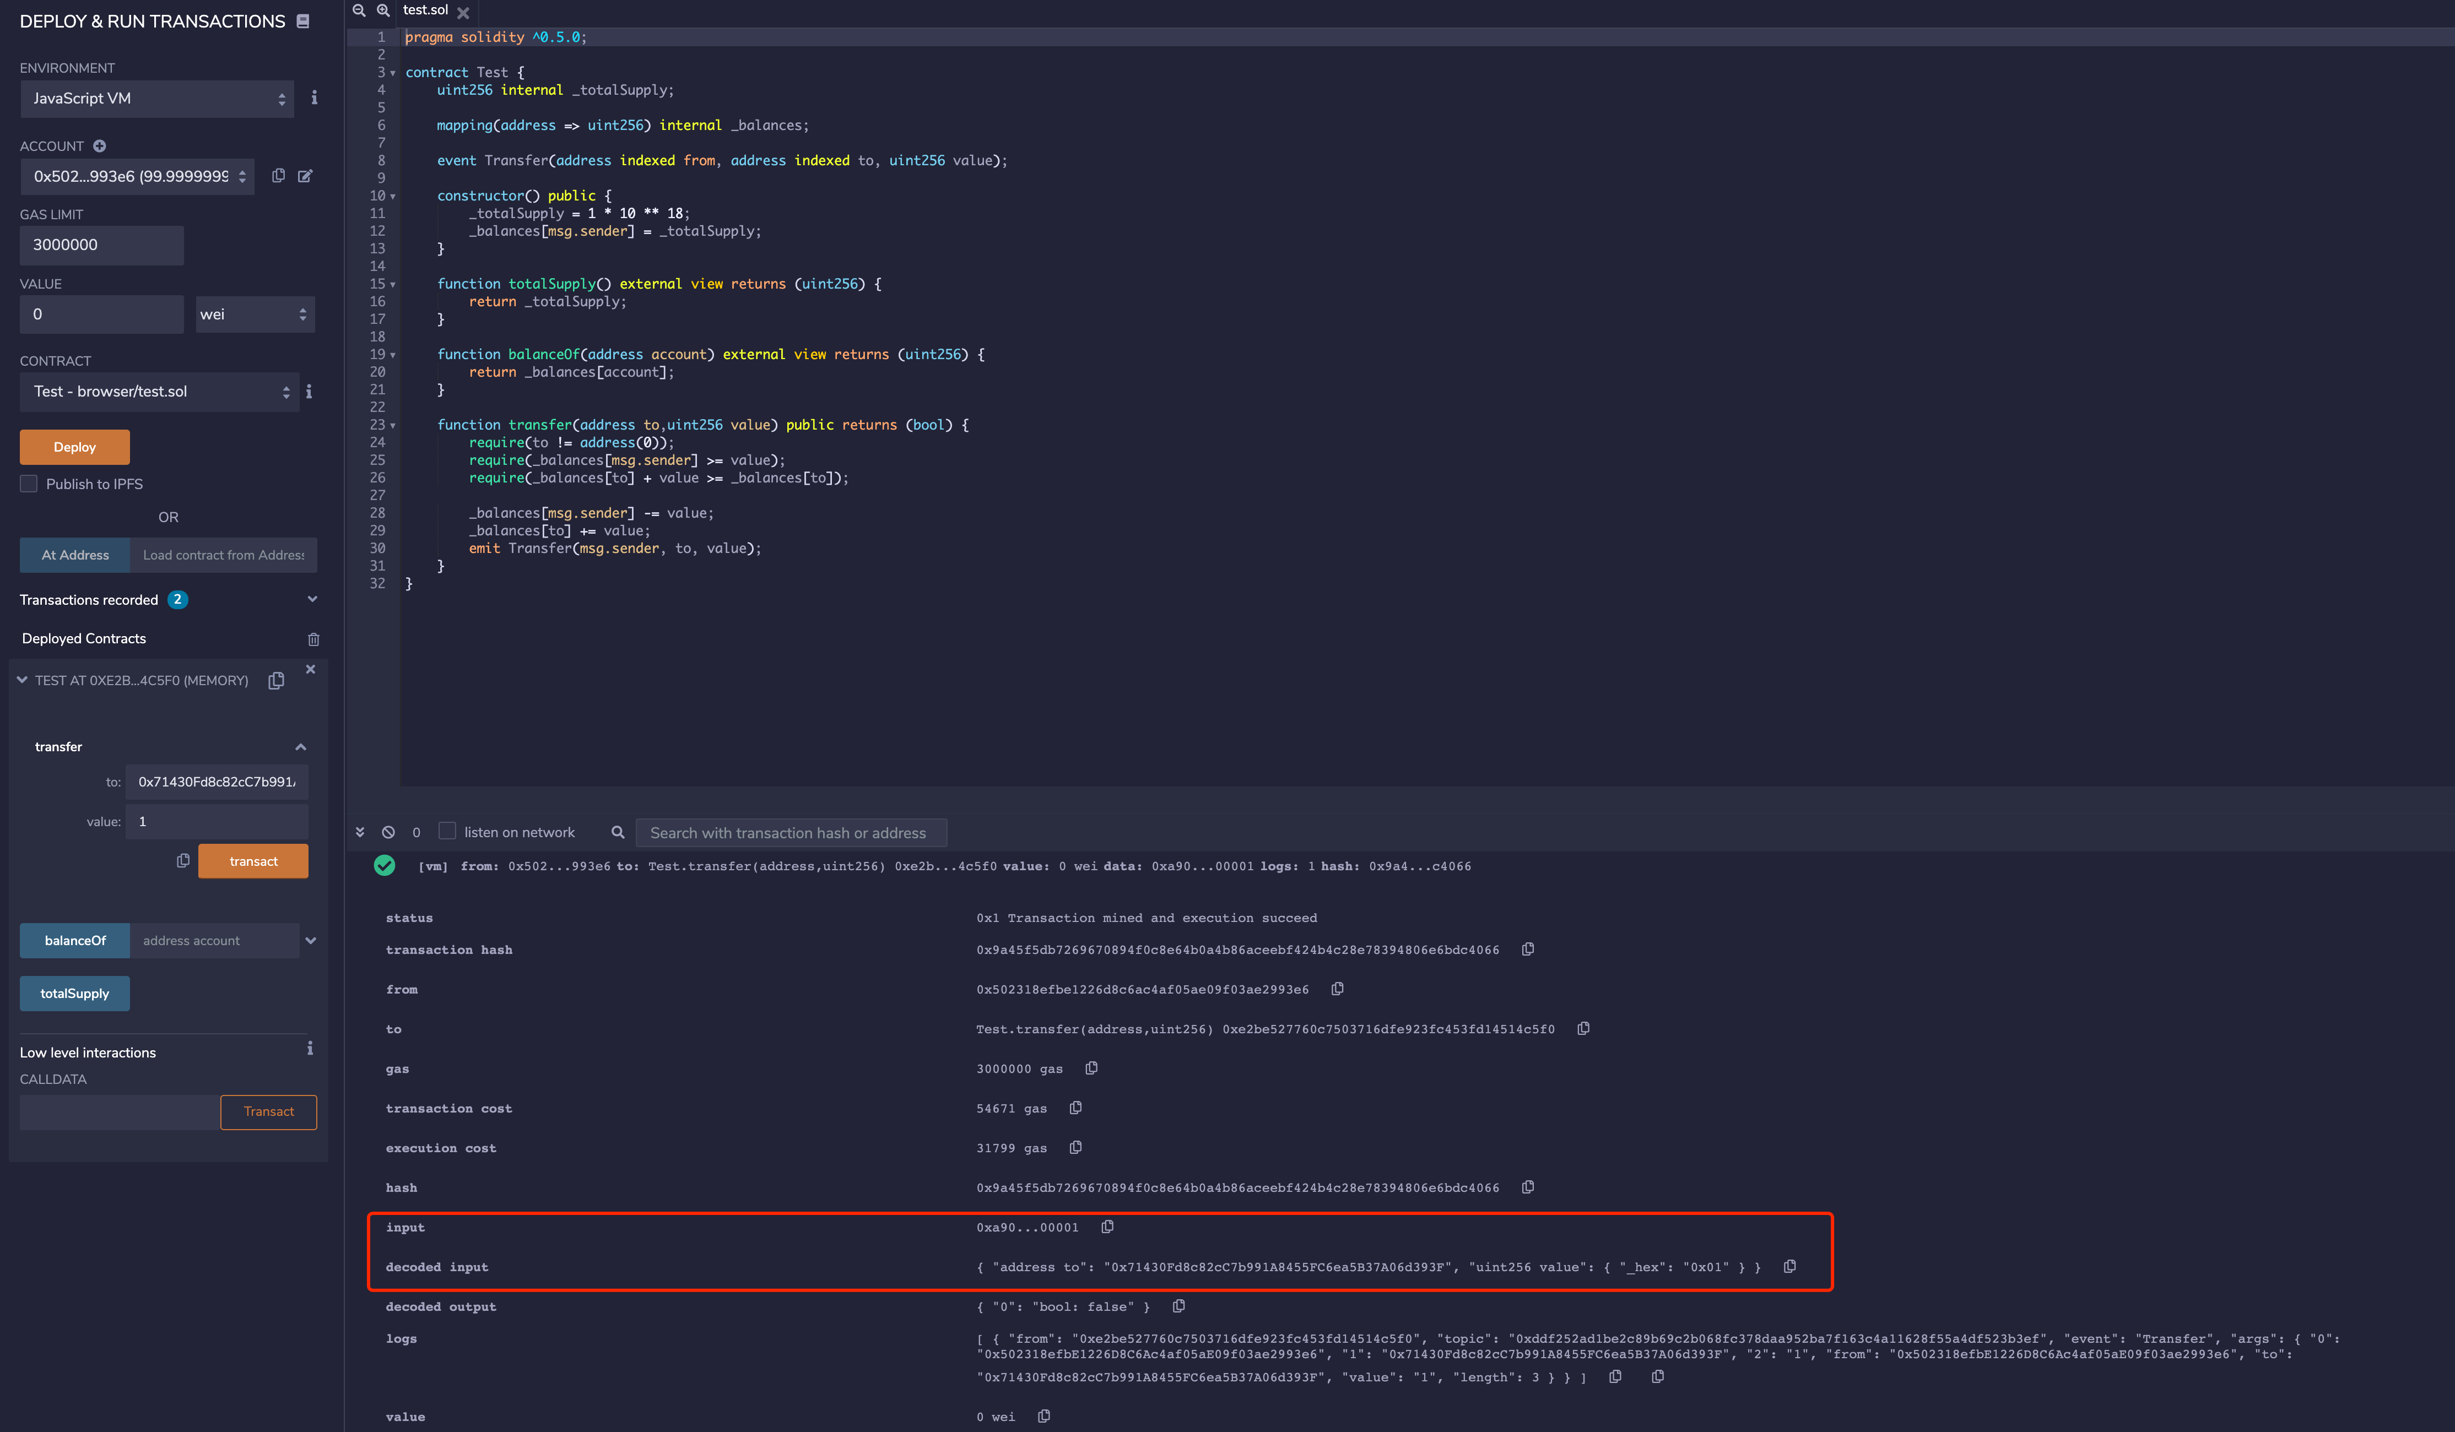Viewport: 2455px width, 1432px height.
Task: Click the zoom in editor icon
Action: click(383, 10)
